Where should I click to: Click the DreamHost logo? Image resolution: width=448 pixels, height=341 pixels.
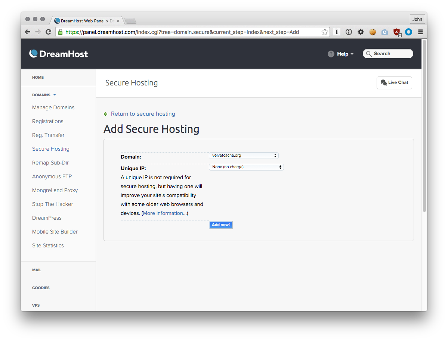(59, 54)
